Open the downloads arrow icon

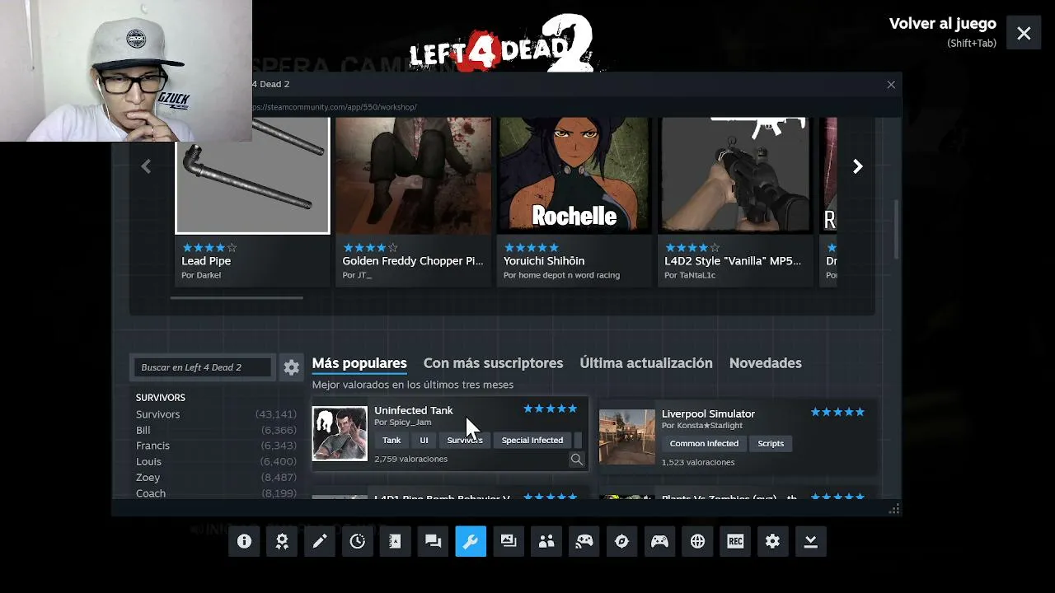click(x=811, y=541)
